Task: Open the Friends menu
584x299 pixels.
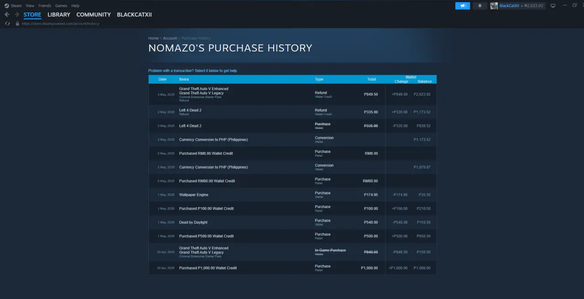Action: (x=45, y=6)
